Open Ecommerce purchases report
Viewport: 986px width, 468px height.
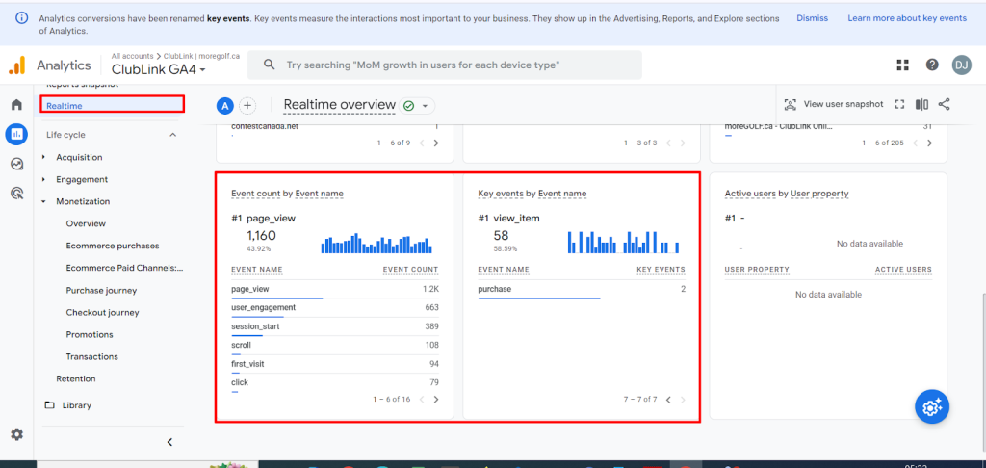coord(113,246)
